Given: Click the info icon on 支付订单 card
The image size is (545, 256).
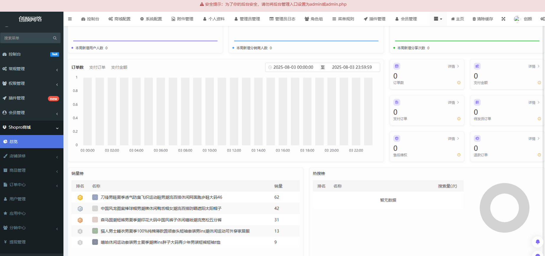Looking at the screenshot, I should pyautogui.click(x=459, y=119).
